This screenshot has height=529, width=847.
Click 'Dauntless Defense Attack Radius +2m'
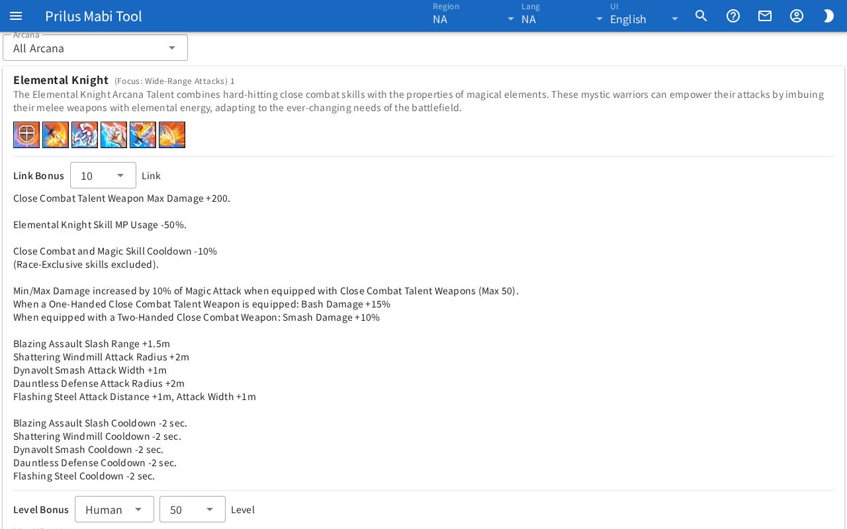[x=99, y=384]
